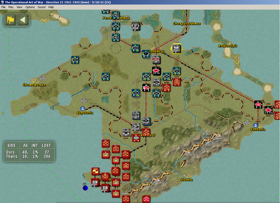
Task: Select the red XXXX army unit
Action: click(96, 171)
